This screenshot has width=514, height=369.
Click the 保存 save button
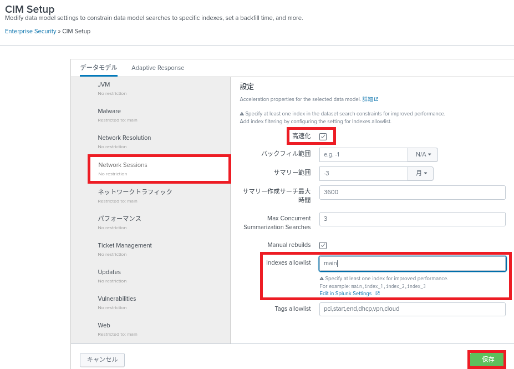pos(487,360)
